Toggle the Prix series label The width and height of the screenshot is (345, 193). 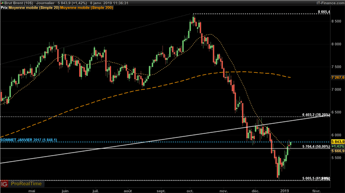[4, 8]
